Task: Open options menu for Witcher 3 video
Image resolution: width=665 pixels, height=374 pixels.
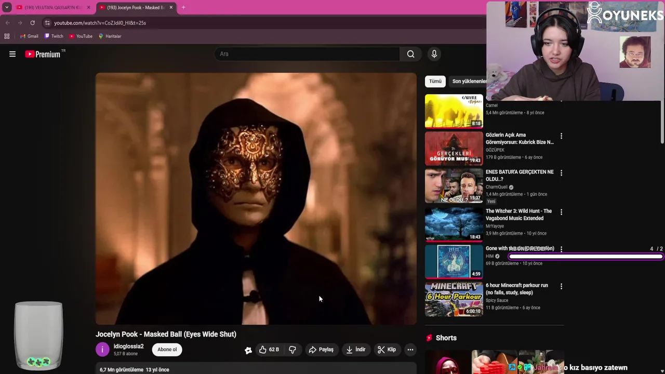Action: point(561,212)
